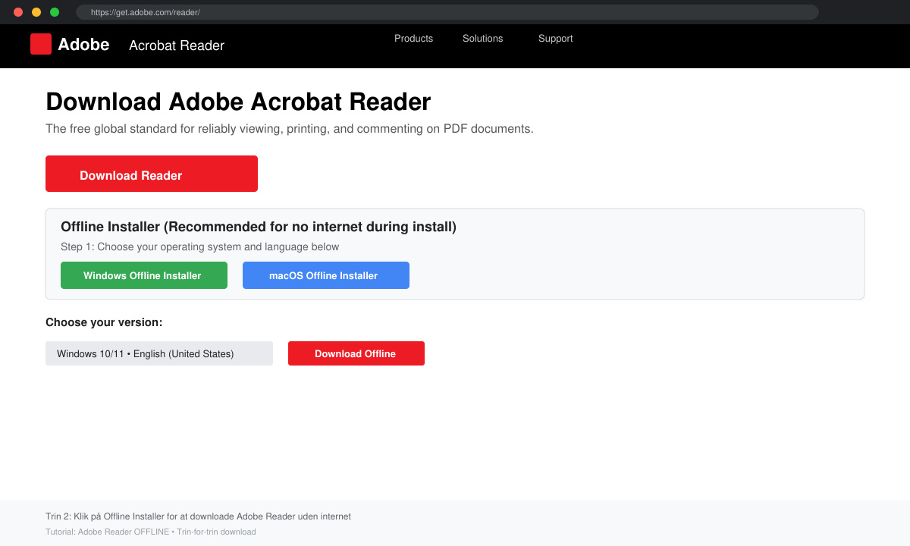Click the Download Offline button
This screenshot has height=546, width=910.
click(356, 353)
